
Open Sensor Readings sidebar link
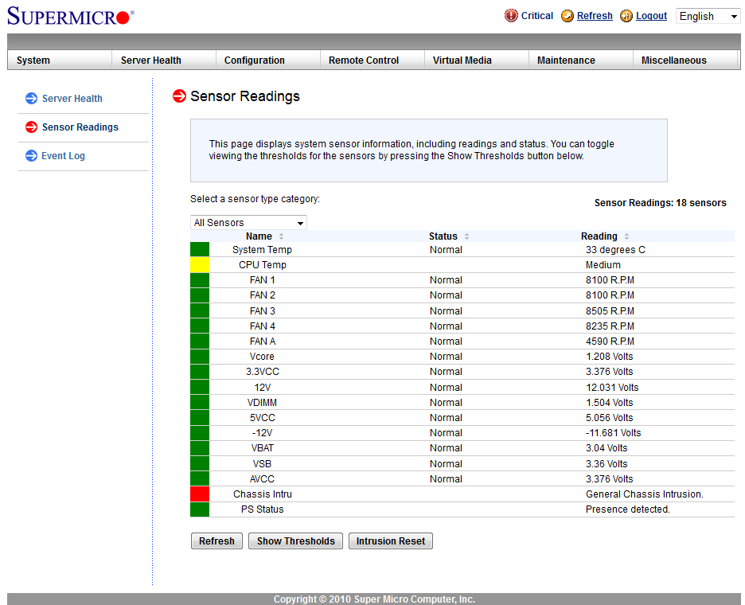(80, 127)
